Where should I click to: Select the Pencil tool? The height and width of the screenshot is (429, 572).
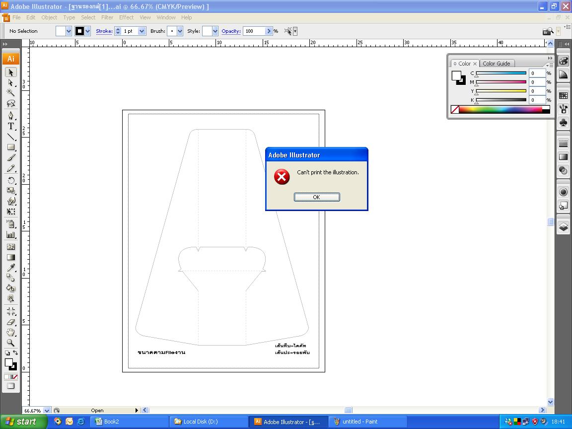(10, 168)
